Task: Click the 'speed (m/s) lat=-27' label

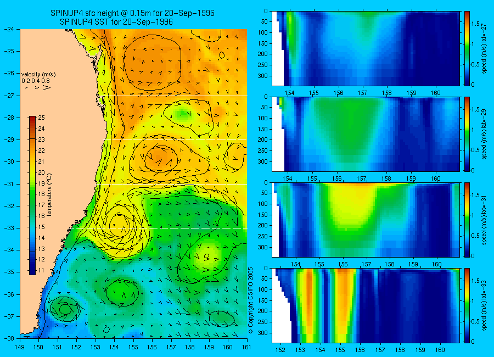Action: [x=484, y=48]
